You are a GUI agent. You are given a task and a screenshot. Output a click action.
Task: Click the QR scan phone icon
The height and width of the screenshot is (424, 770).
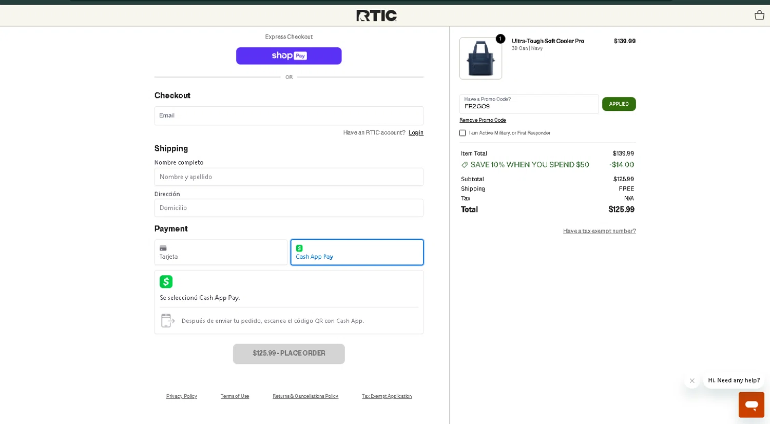[x=168, y=321]
